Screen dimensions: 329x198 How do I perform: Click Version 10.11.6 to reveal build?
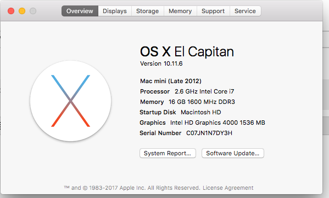161,63
